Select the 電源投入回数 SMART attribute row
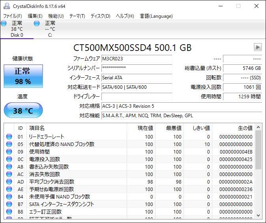Screen dimensions: 266x223 coord(129,159)
